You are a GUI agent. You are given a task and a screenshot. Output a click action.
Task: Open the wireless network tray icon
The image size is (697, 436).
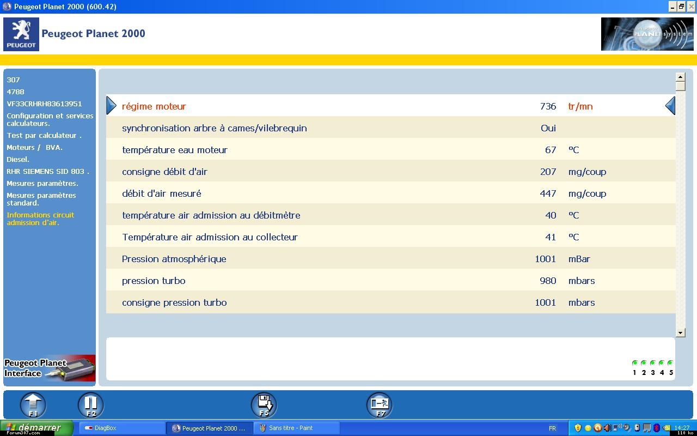pos(617,427)
